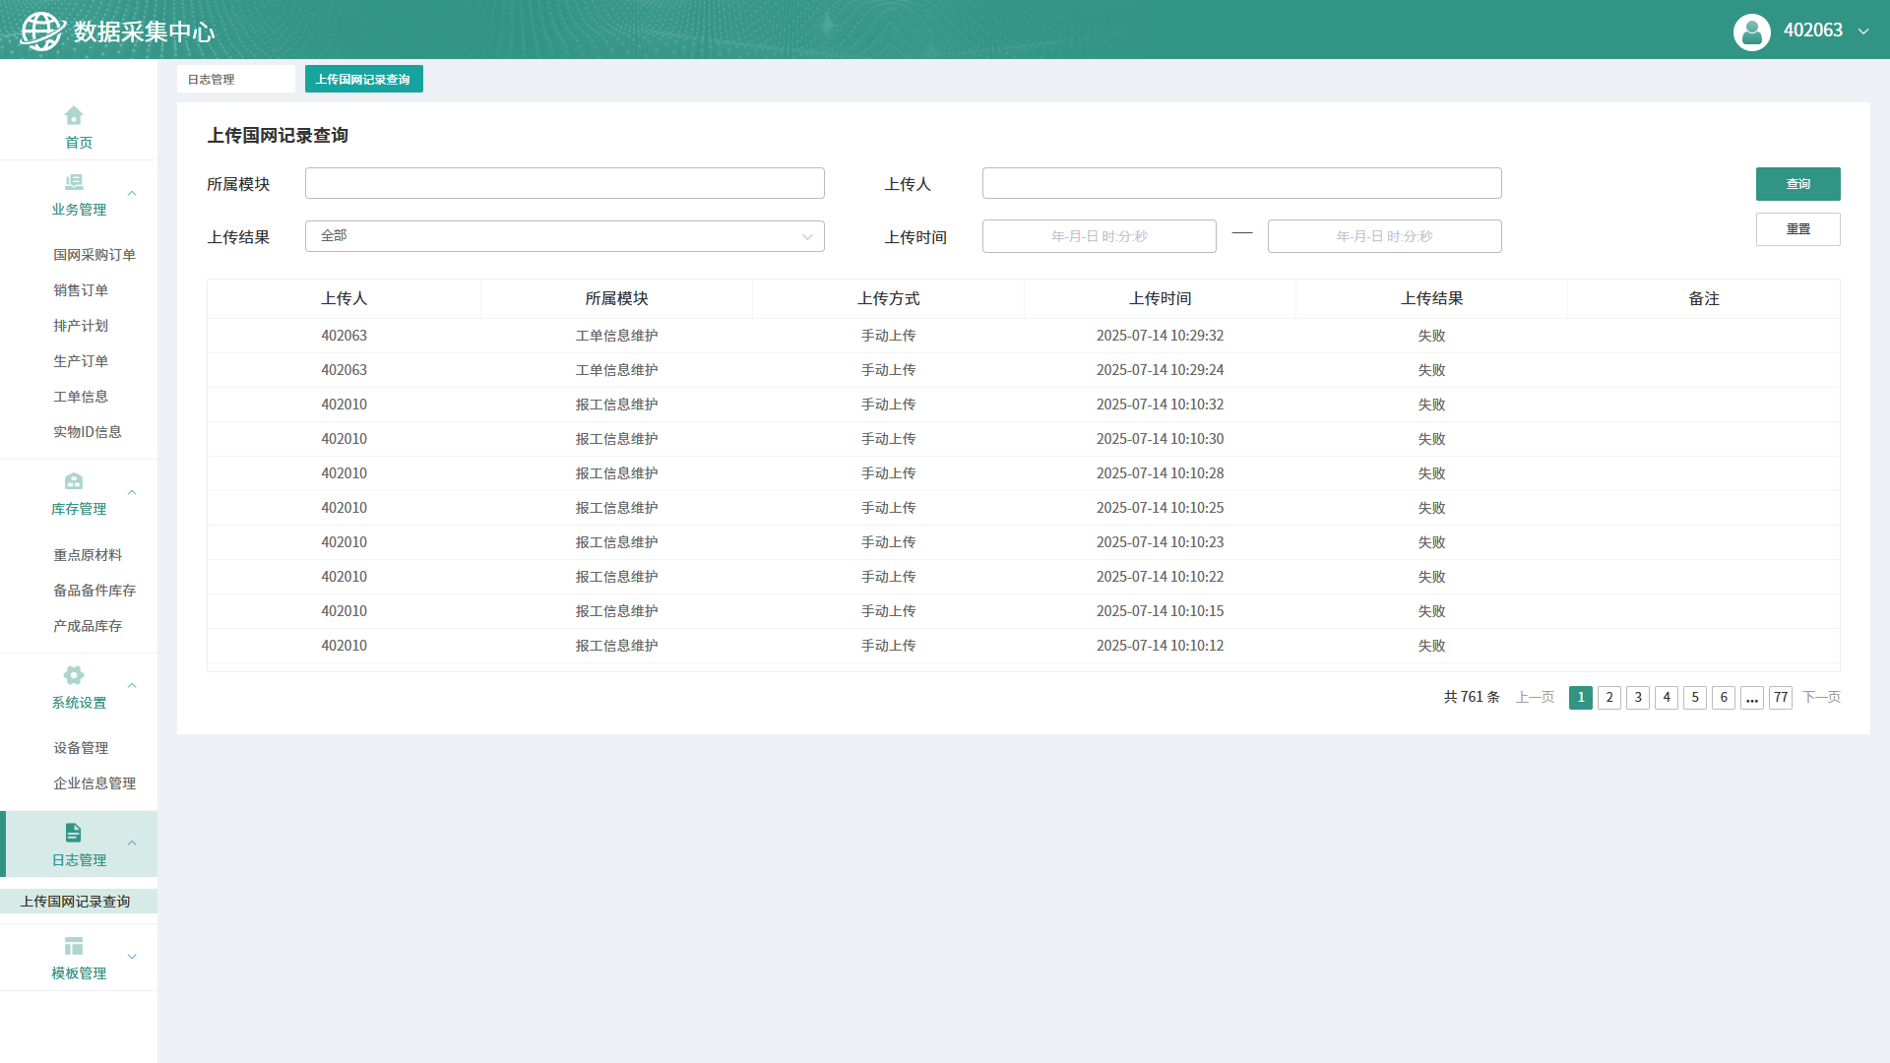This screenshot has height=1063, width=1890.
Task: Click the globe logo of 数据采集中心
Action: pos(41,31)
